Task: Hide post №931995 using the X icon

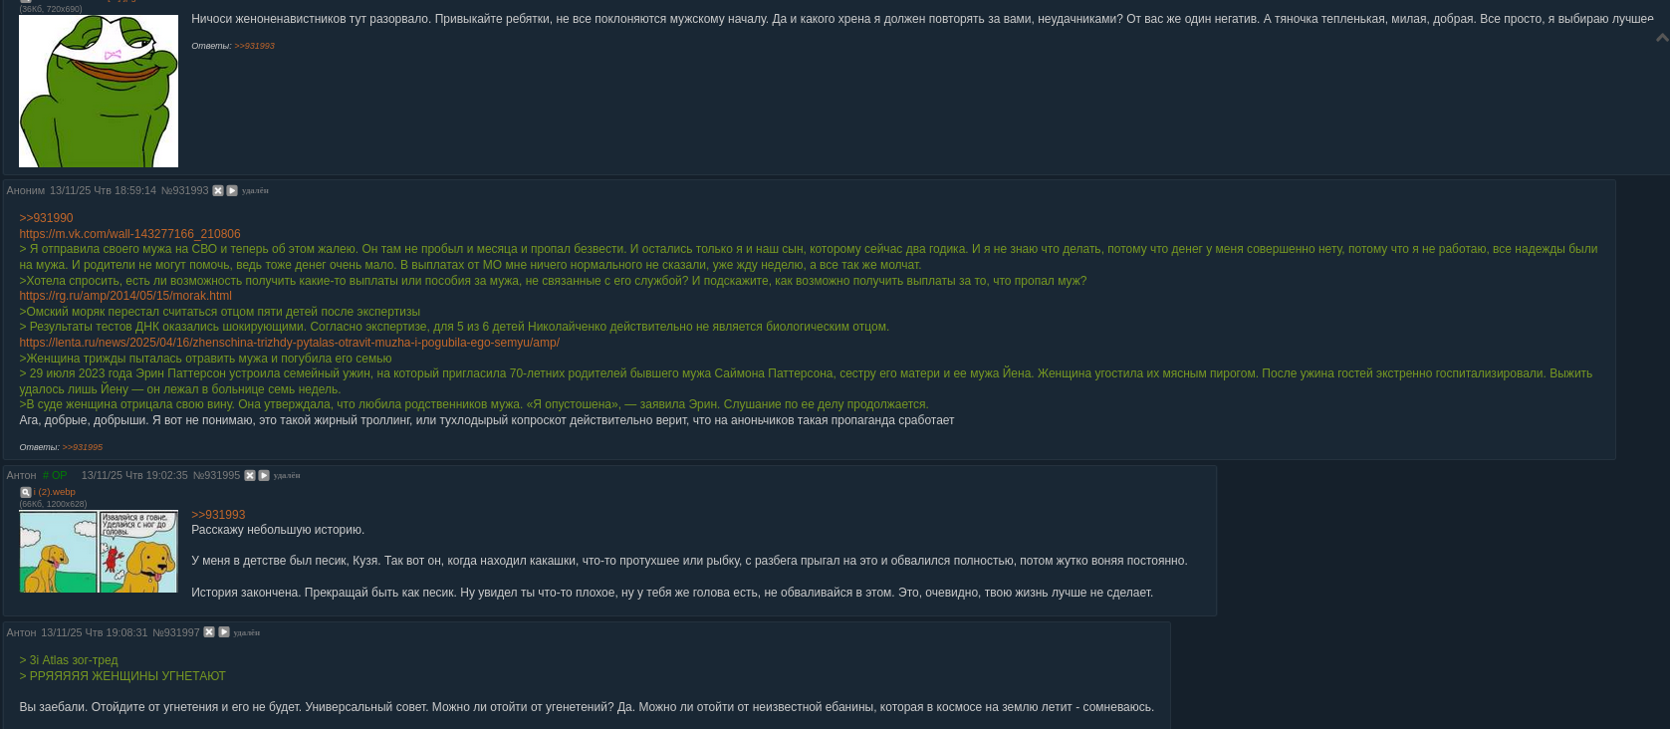Action: point(250,476)
